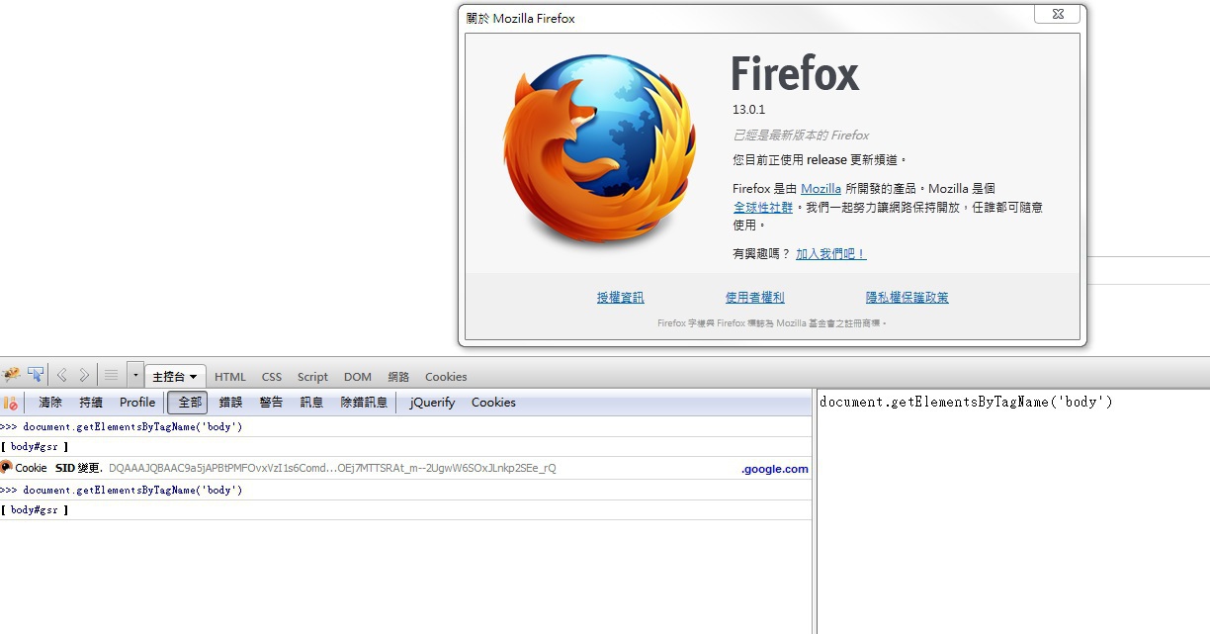
Task: Filter console by 除錯訊息
Action: tap(364, 403)
